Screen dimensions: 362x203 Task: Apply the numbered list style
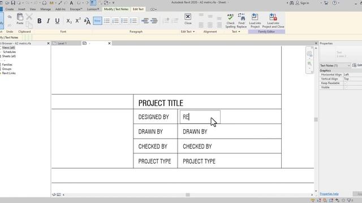click(115, 21)
